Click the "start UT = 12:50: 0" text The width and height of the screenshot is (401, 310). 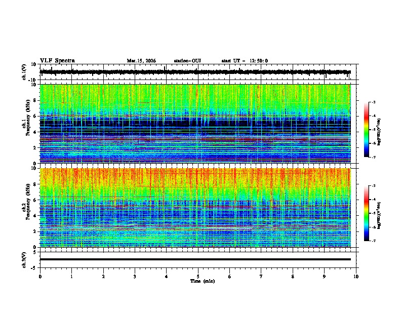(x=245, y=61)
